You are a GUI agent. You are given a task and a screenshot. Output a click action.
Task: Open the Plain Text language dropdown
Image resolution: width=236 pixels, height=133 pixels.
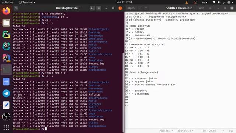(x=166, y=130)
